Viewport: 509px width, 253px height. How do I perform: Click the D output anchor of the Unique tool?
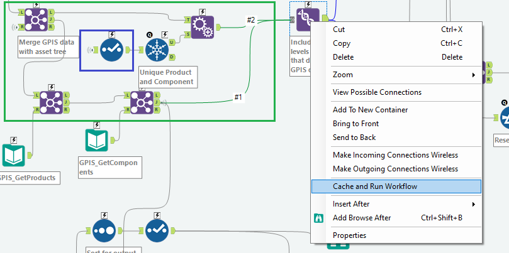[x=172, y=57]
